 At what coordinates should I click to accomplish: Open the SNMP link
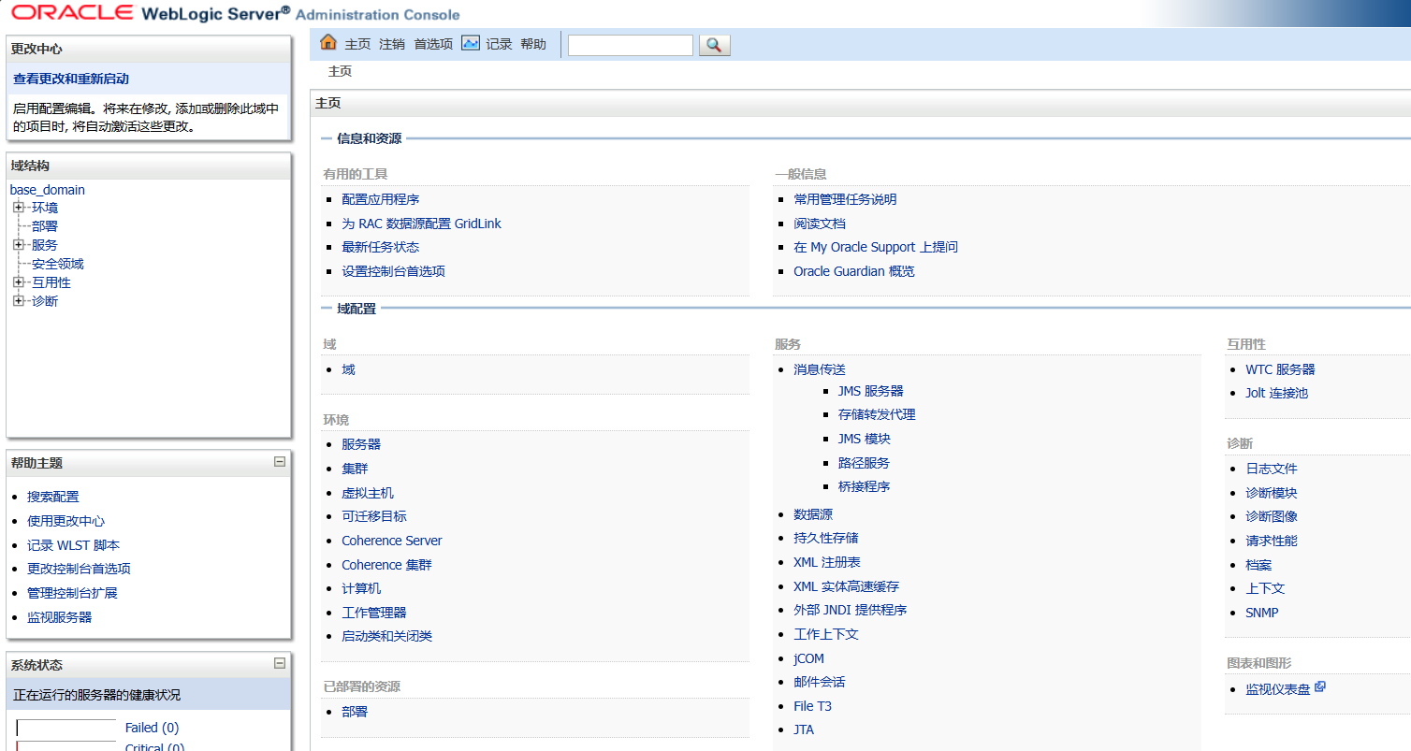tap(1262, 613)
